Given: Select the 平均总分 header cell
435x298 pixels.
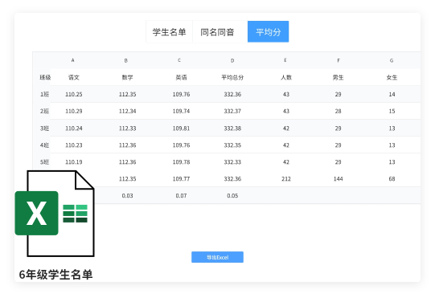Looking at the screenshot, I should (x=232, y=77).
